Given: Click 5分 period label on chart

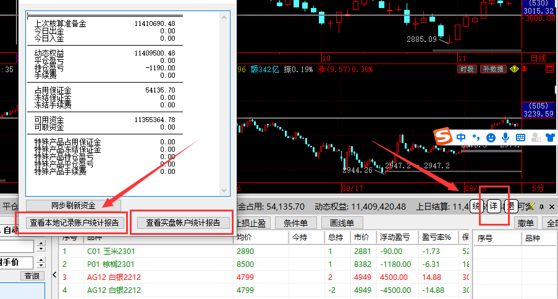Looking at the screenshot, I should 538,188.
